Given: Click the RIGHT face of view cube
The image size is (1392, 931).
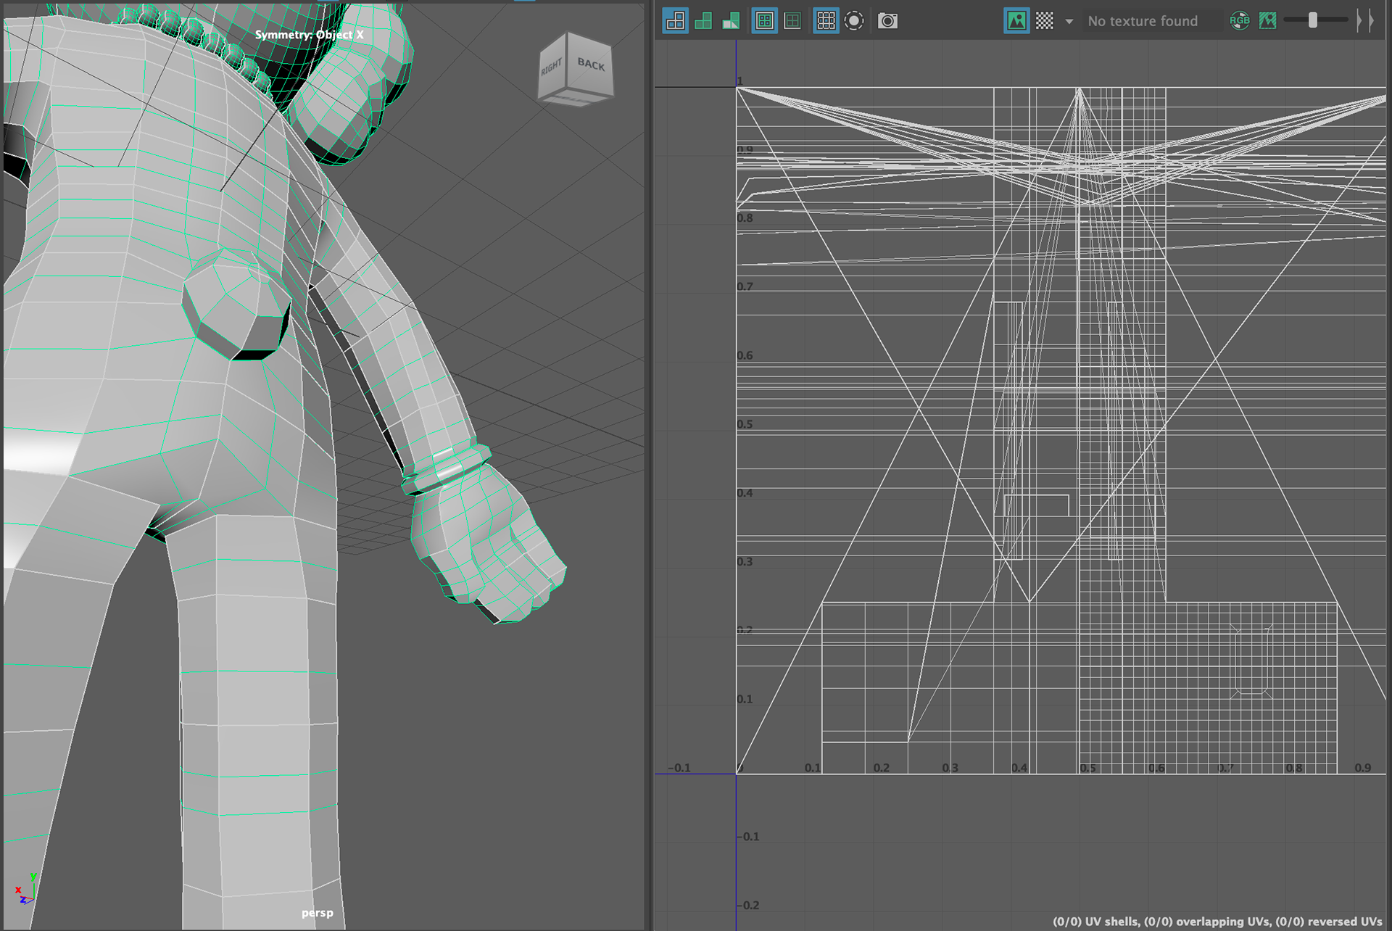Looking at the screenshot, I should [552, 68].
